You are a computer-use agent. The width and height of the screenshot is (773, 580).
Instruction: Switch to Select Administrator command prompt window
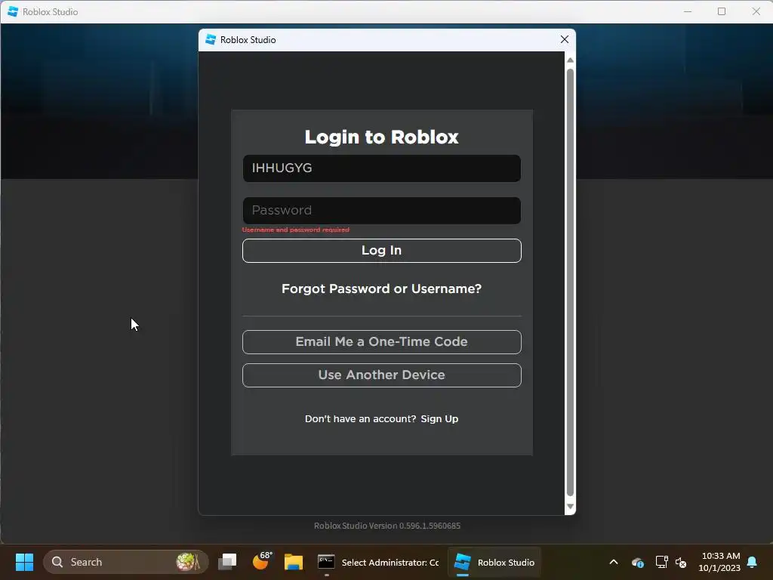click(x=377, y=562)
